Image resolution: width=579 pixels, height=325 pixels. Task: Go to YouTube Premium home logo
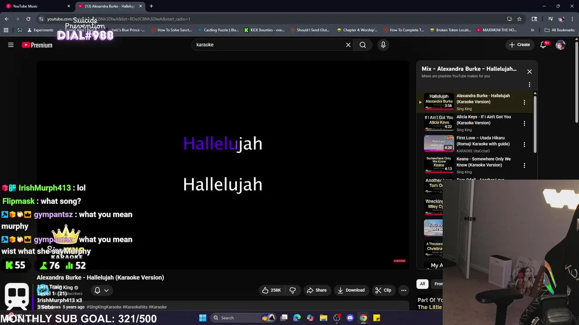(x=37, y=45)
